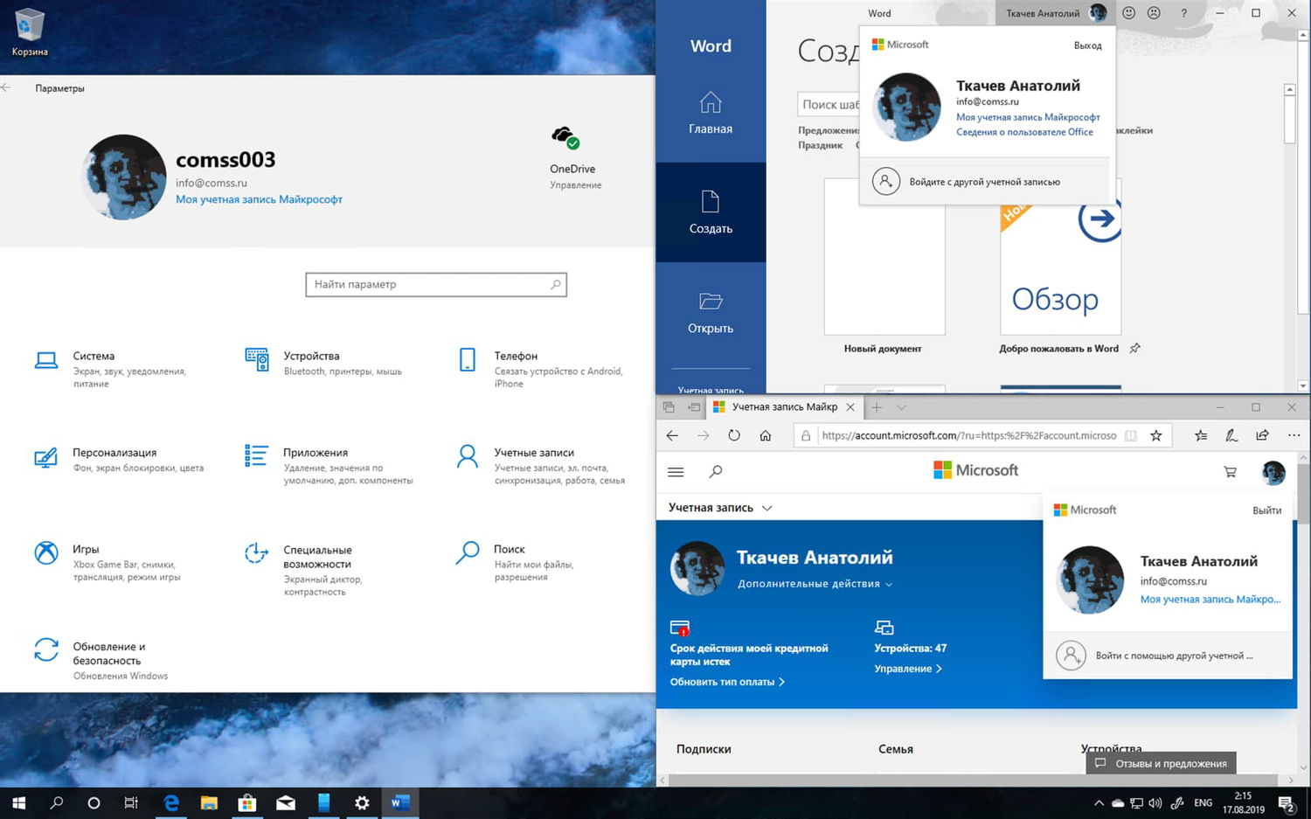Click Обновить тип оплаты link
The image size is (1311, 819).
point(727,682)
